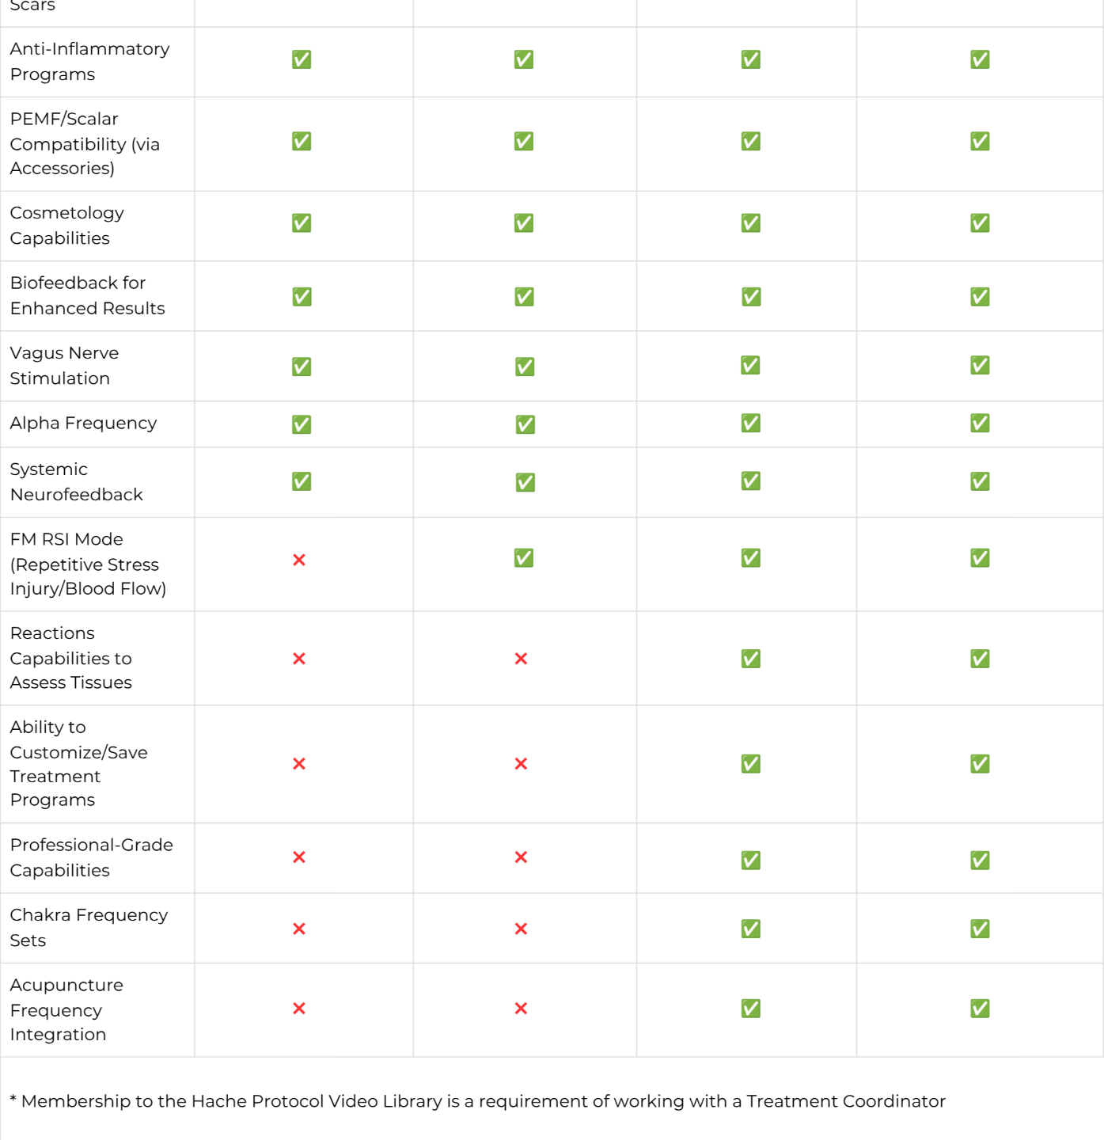Click third-column checkmark for Acupuncture Frequency Integration
This screenshot has width=1104, height=1140.
751,1009
